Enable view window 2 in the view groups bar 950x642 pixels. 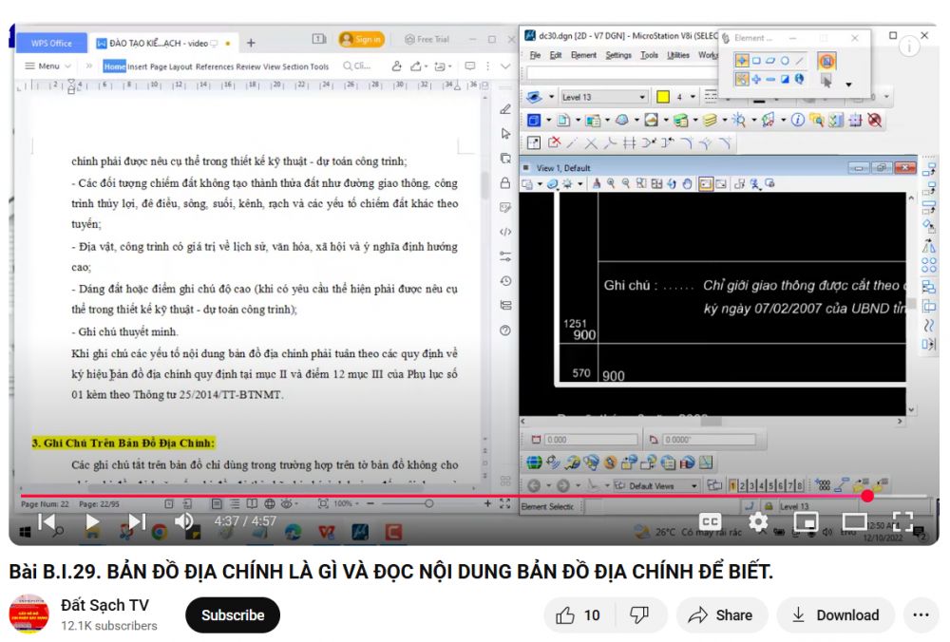tap(742, 486)
